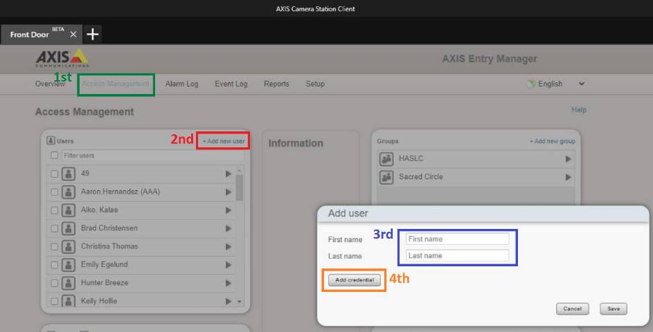This screenshot has width=653, height=332.
Task: Click into the First name field
Action: point(457,239)
